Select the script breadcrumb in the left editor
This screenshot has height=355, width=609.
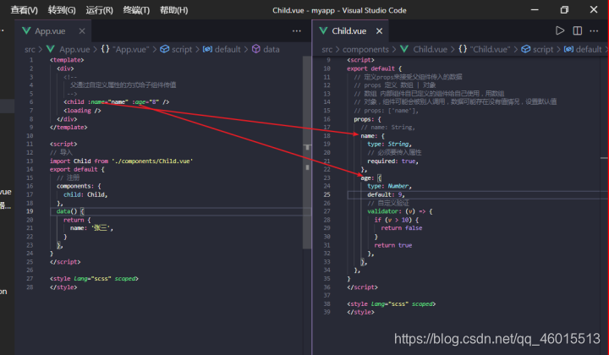pos(182,49)
